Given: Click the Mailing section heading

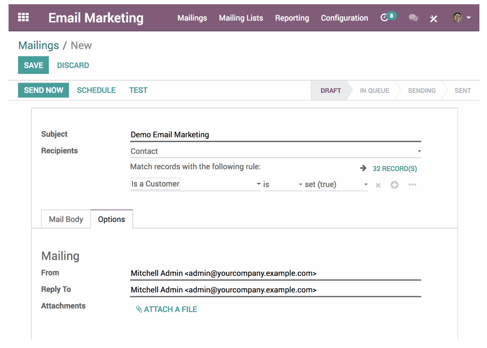Looking at the screenshot, I should tap(60, 256).
